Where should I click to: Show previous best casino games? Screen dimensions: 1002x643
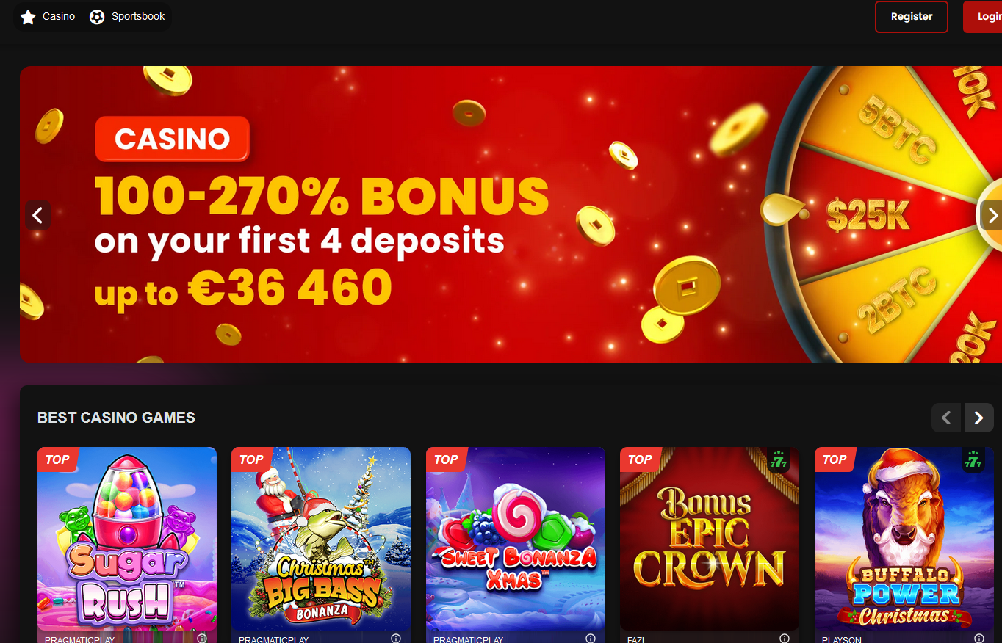[x=946, y=418]
